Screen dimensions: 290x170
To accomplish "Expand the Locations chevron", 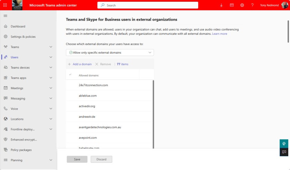I will tap(51, 119).
